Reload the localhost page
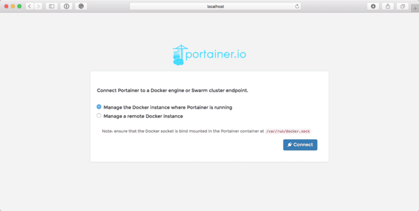Image resolution: width=419 pixels, height=211 pixels. coord(297,6)
